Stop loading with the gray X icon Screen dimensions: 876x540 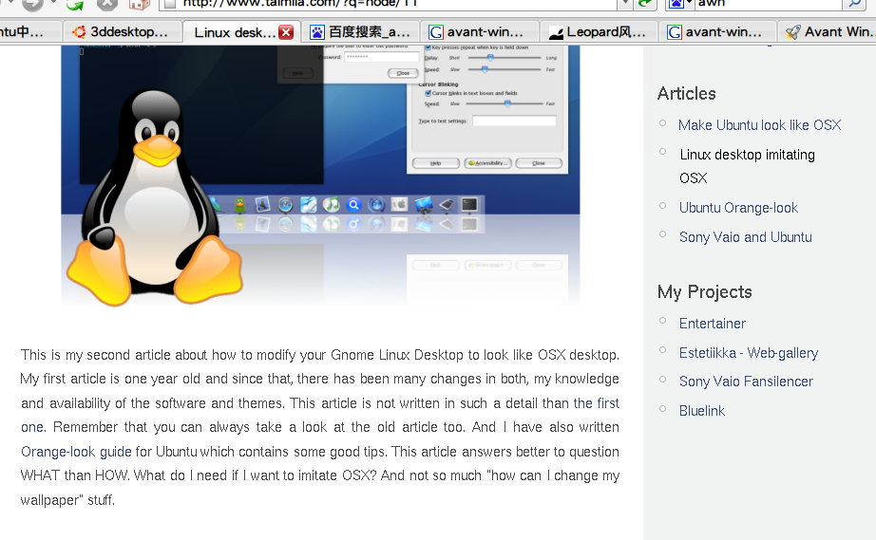106,4
